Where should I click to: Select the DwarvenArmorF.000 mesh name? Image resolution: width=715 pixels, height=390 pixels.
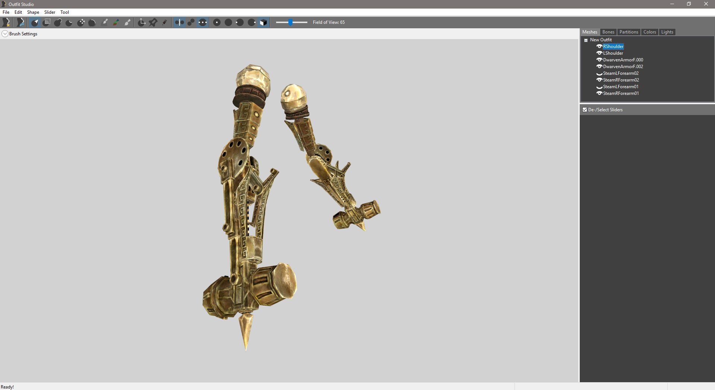(x=623, y=60)
